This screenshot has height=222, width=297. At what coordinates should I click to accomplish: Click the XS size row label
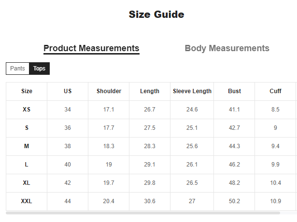point(27,110)
